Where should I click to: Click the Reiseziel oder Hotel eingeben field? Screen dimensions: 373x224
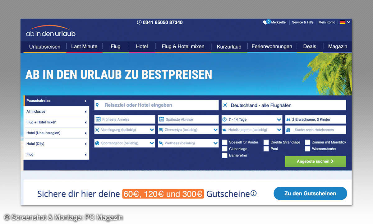click(156, 105)
